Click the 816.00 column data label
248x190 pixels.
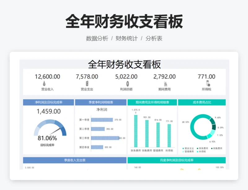pyautogui.click(x=158, y=120)
